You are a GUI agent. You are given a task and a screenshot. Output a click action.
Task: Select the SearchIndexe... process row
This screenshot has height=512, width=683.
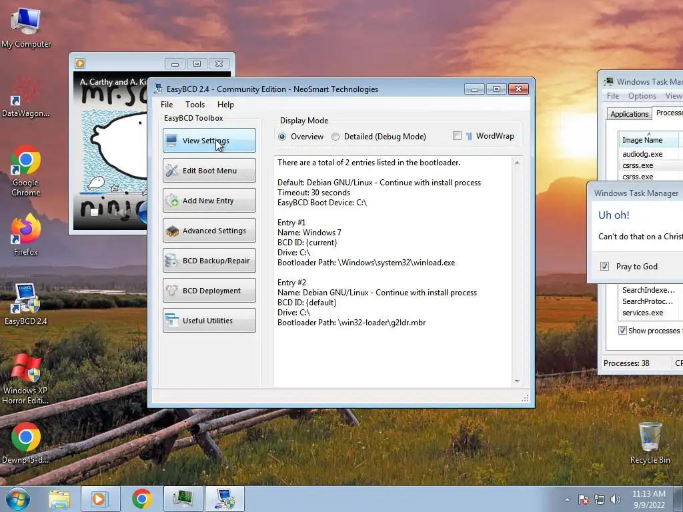coord(648,290)
